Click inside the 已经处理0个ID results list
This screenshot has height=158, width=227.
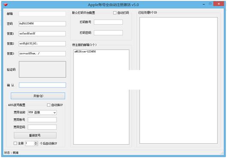click(179, 80)
